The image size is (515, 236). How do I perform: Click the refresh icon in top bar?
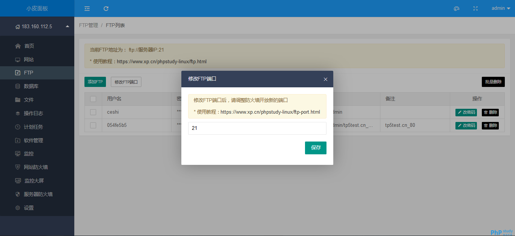pos(106,8)
